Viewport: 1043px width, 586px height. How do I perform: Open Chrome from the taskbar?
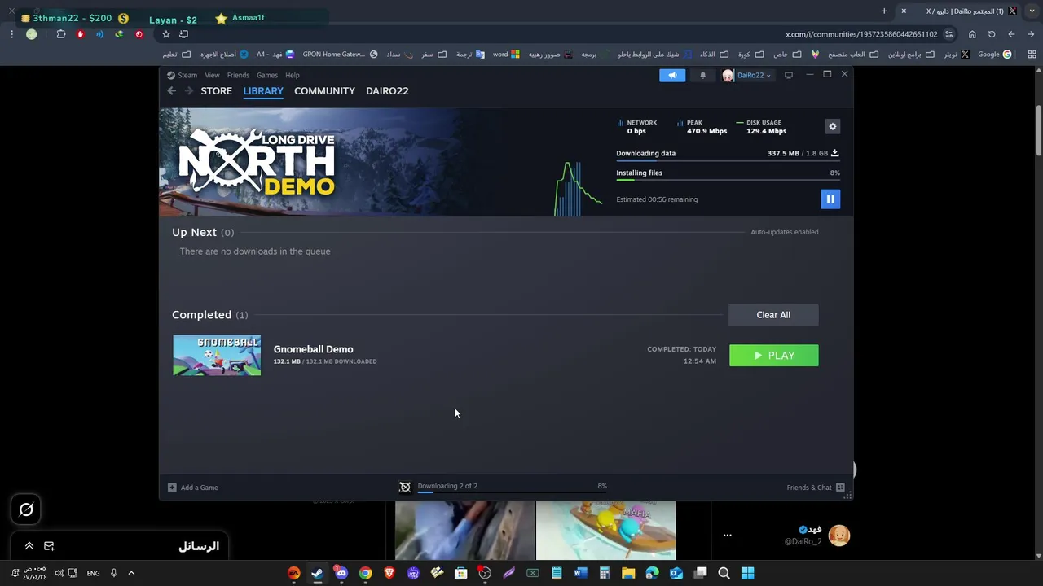click(x=365, y=573)
